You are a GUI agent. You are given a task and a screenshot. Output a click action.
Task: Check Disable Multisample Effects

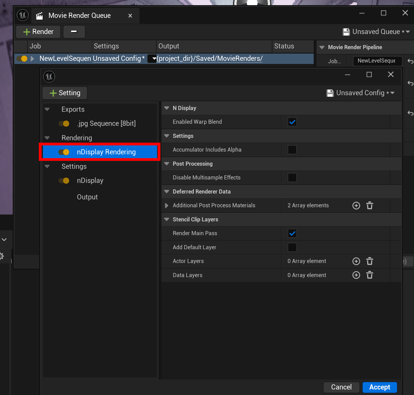point(292,178)
